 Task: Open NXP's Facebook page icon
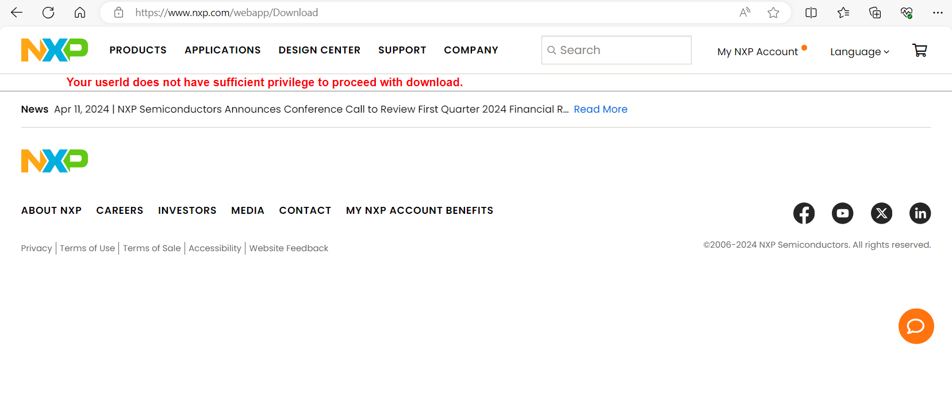(x=804, y=213)
